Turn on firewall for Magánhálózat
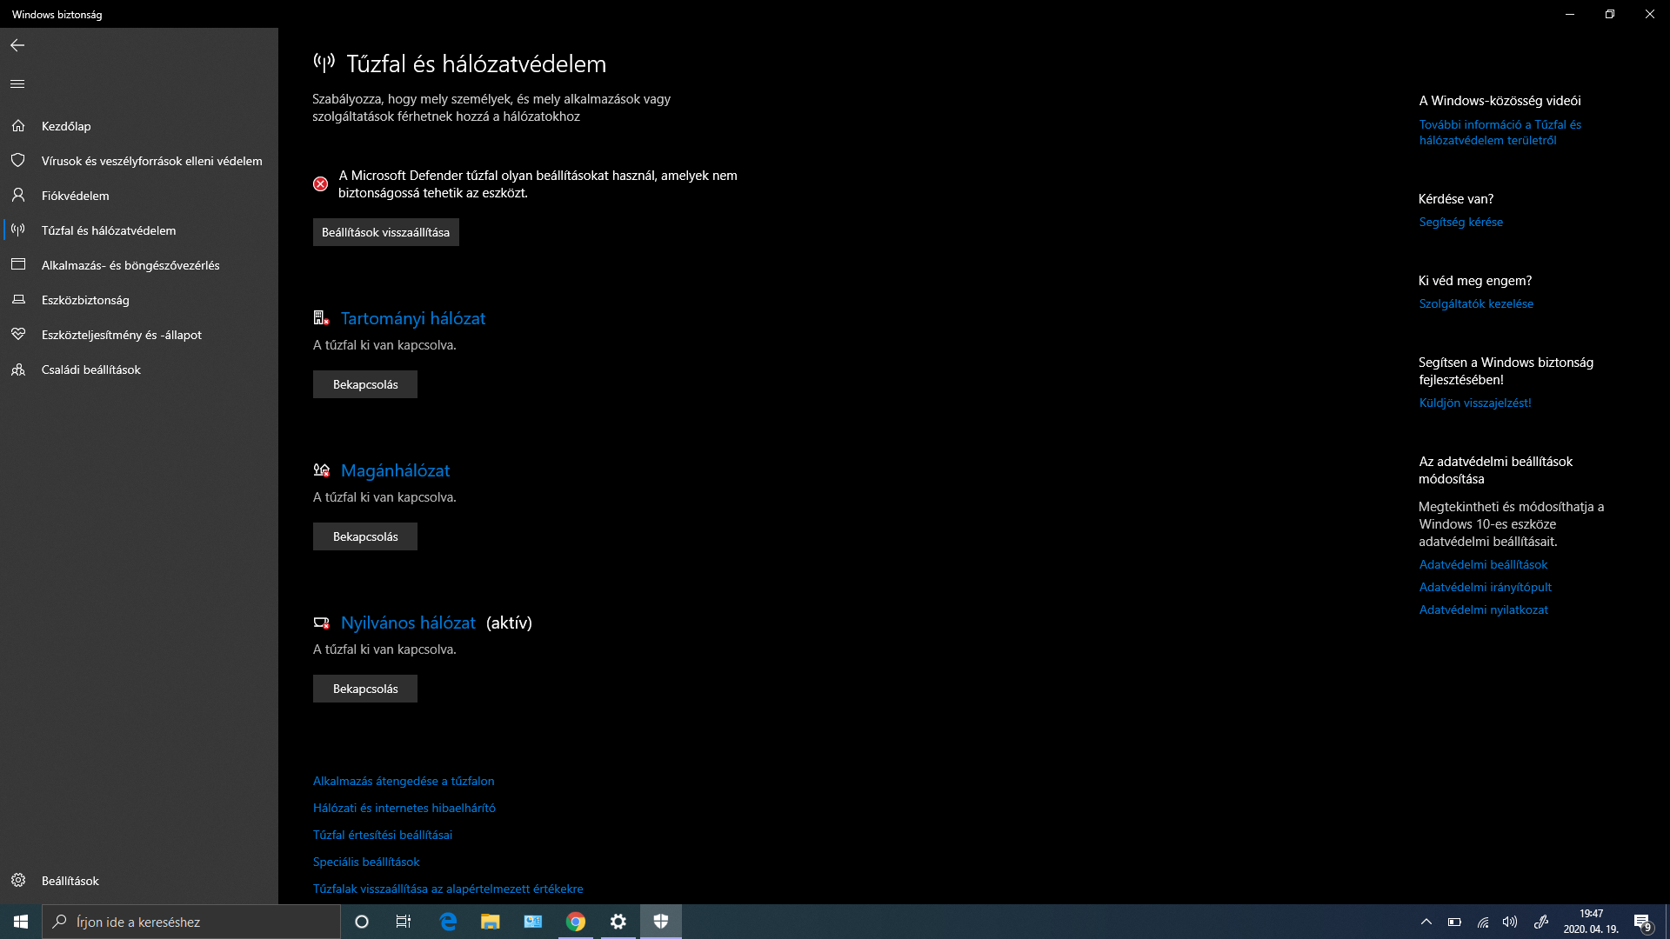Image resolution: width=1670 pixels, height=939 pixels. [365, 536]
